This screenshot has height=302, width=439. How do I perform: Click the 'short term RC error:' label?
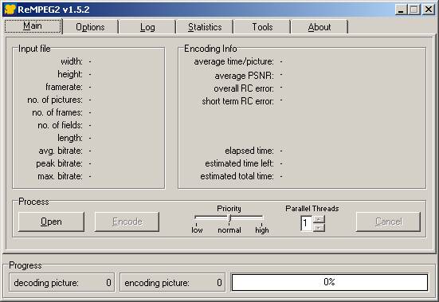point(238,101)
